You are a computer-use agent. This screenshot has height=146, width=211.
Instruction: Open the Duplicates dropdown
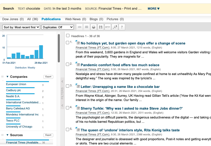(58, 27)
